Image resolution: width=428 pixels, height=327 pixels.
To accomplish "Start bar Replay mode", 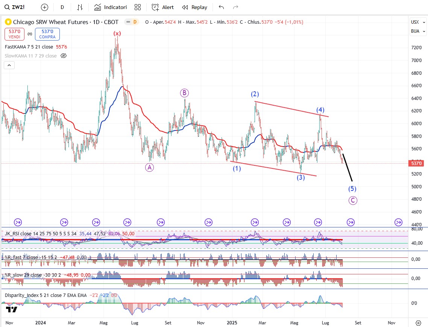I will coord(194,7).
